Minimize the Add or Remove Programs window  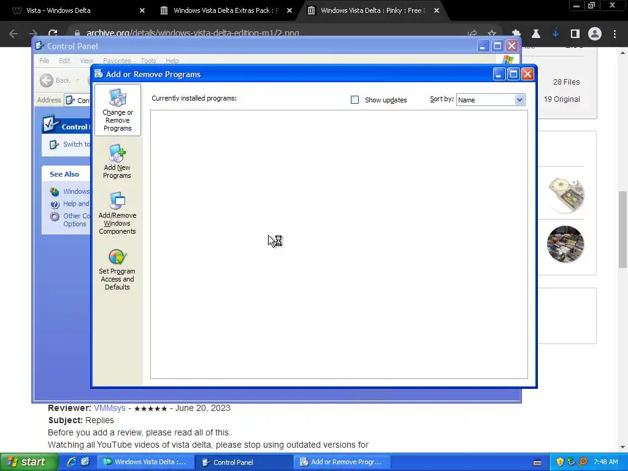pyautogui.click(x=499, y=74)
